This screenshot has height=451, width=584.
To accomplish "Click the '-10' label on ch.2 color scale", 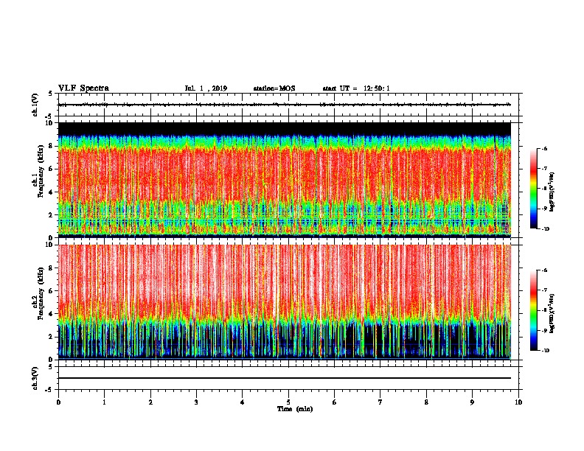I will point(544,351).
